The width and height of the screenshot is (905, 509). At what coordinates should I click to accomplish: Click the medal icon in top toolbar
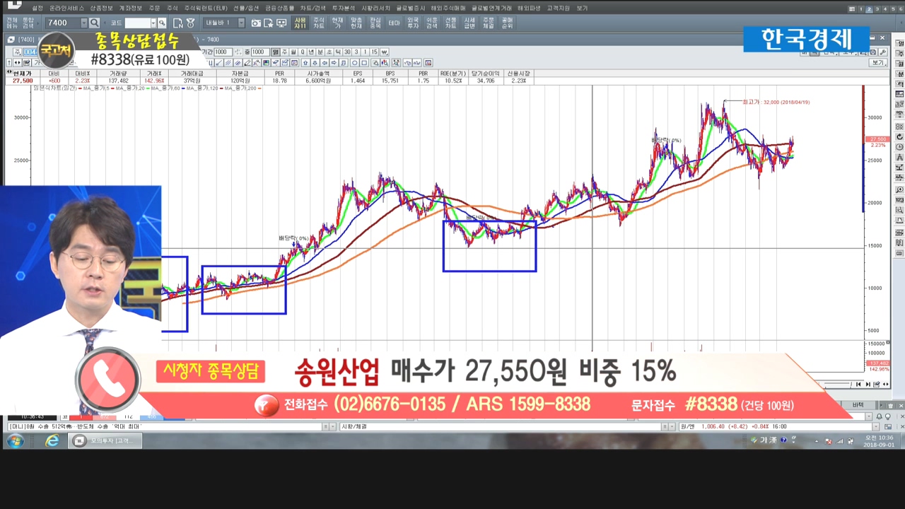coord(190,23)
